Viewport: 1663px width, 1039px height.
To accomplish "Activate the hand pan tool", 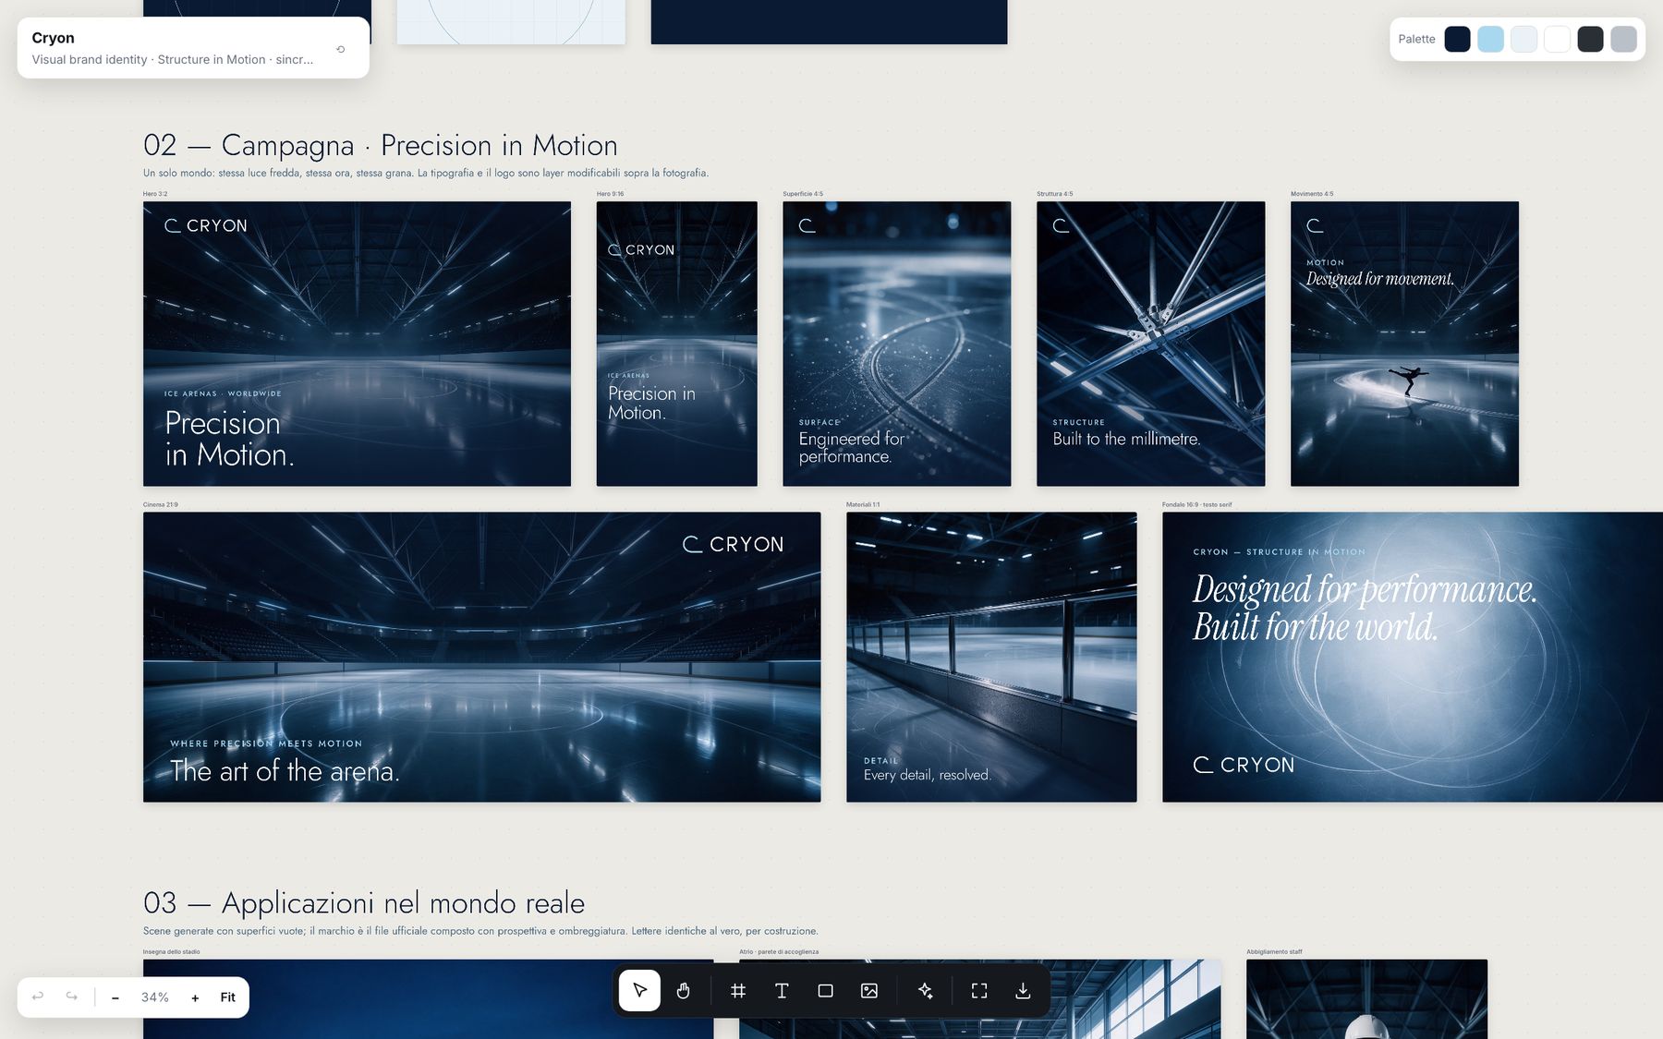I will coord(683,991).
